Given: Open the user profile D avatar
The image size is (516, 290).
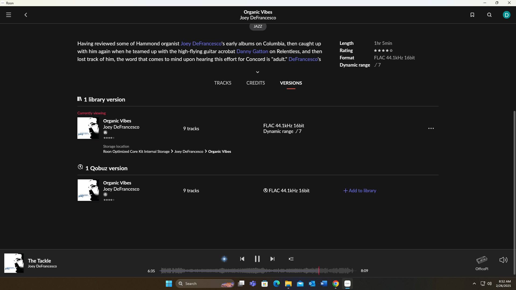Looking at the screenshot, I should tap(506, 15).
